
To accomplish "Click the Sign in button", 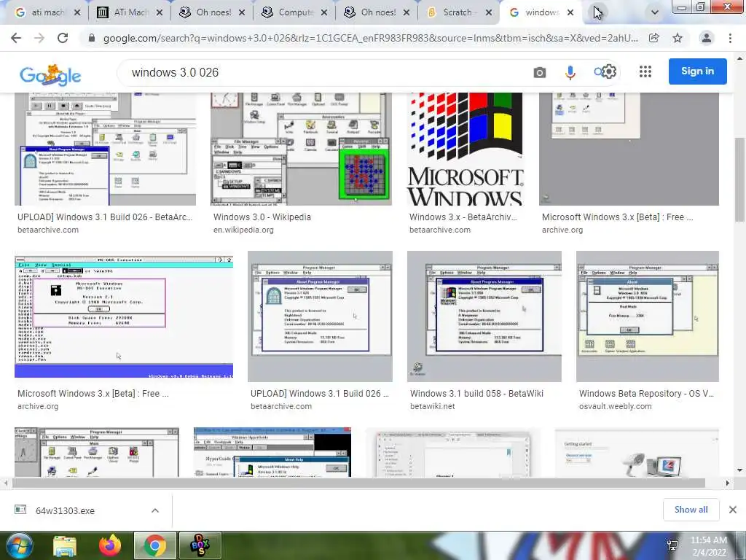I will coord(697,71).
